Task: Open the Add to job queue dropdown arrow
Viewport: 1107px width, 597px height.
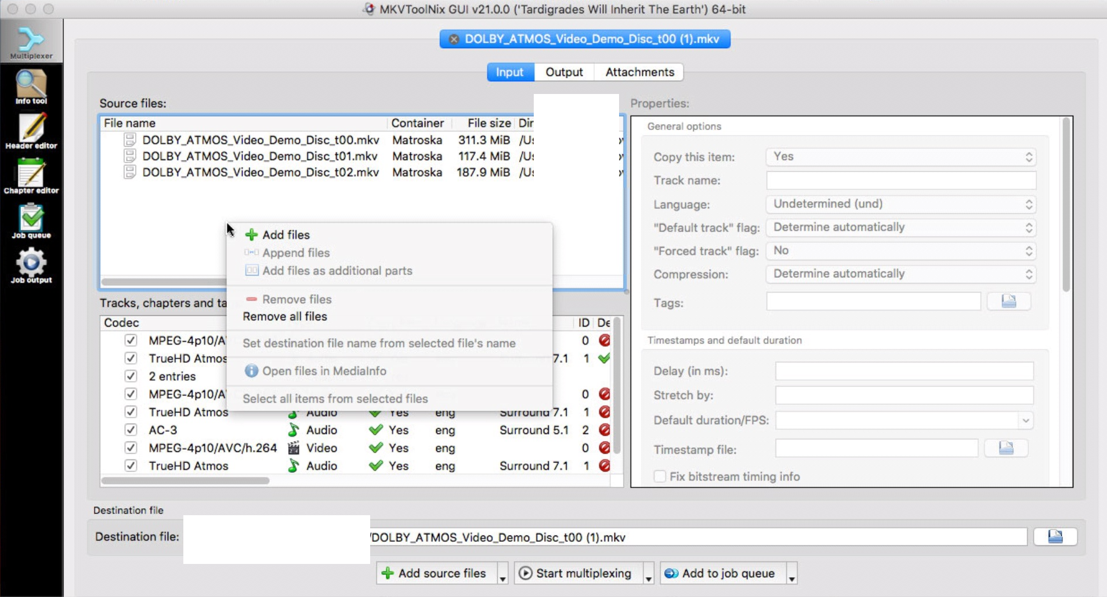Action: tap(791, 574)
